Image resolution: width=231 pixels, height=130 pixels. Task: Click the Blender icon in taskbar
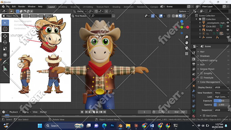(120, 126)
